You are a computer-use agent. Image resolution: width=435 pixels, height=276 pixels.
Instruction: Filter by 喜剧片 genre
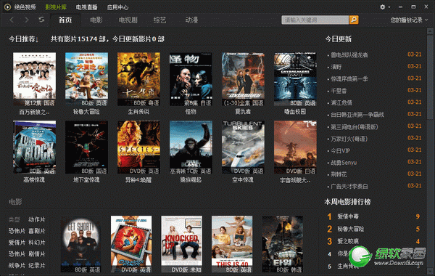37,231
